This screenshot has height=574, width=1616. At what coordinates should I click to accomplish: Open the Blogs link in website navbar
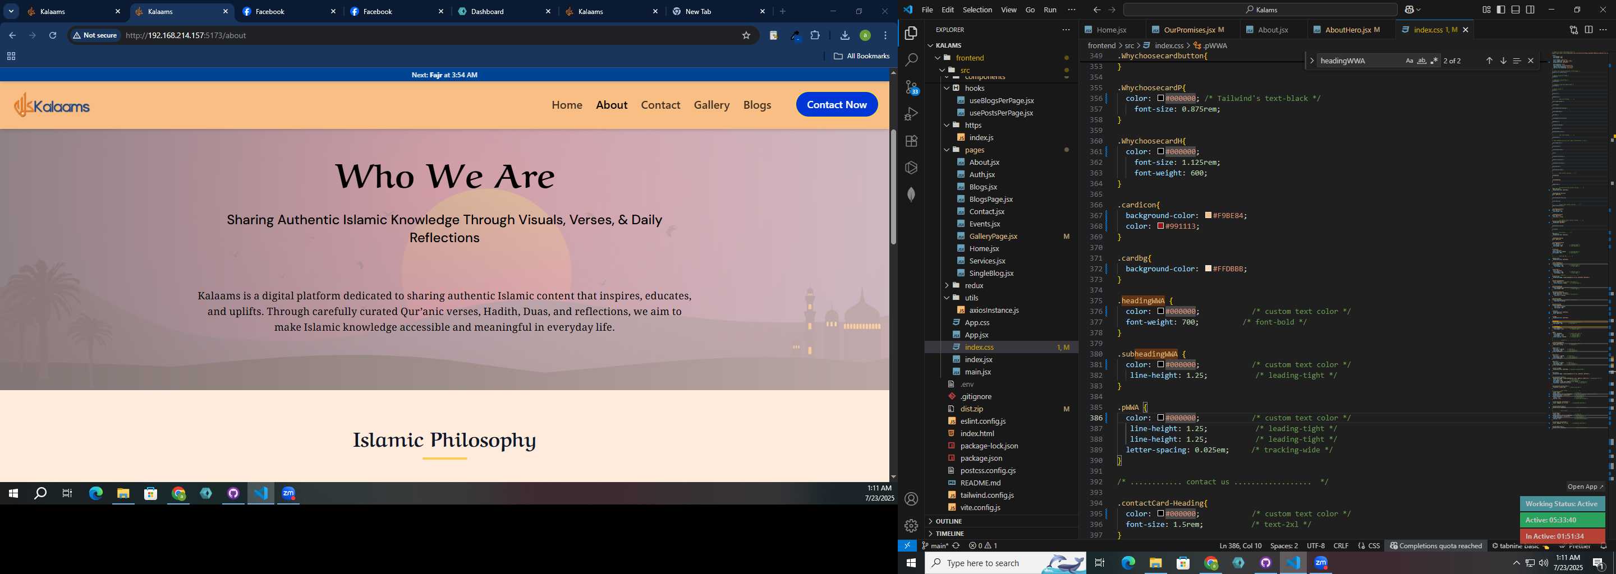(x=756, y=105)
